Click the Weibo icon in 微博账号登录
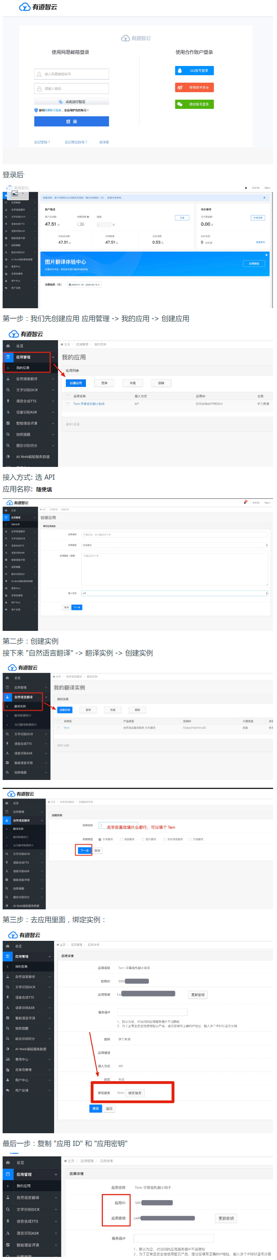277x1260 pixels. 179,87
